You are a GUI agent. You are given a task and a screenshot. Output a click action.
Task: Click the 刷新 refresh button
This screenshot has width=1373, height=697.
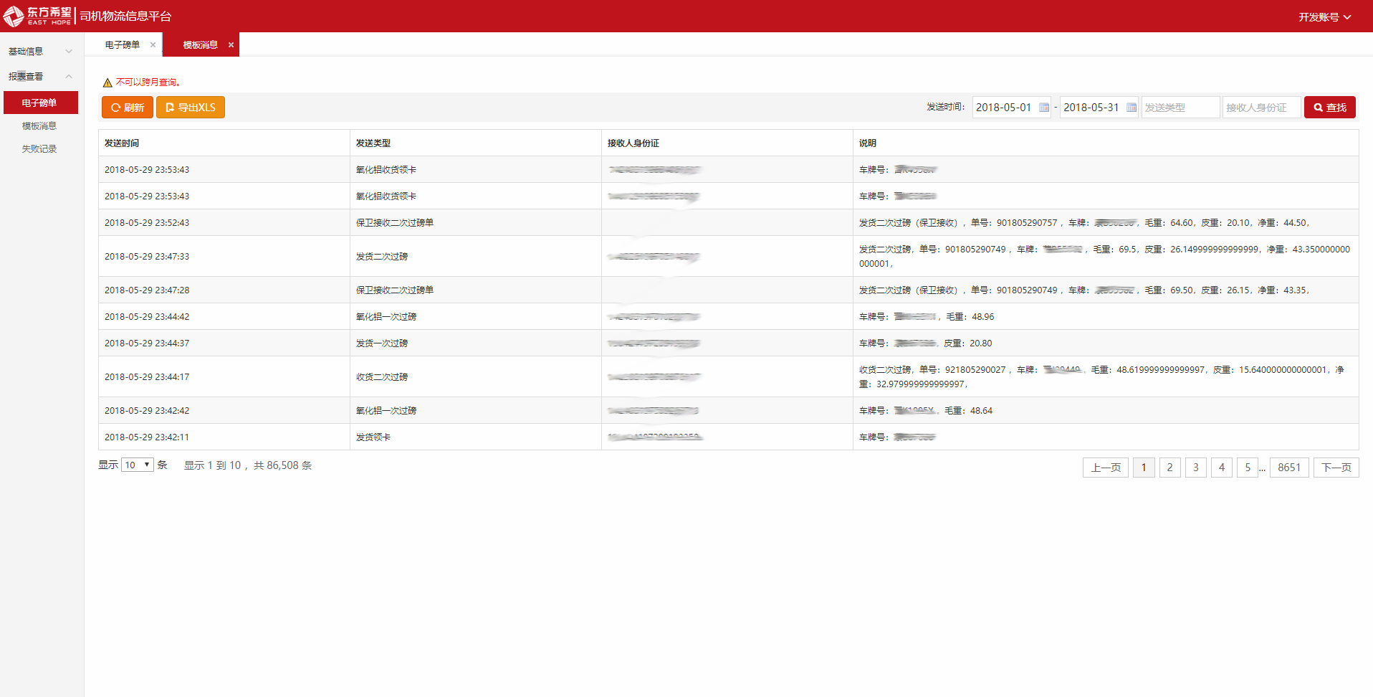pos(128,108)
